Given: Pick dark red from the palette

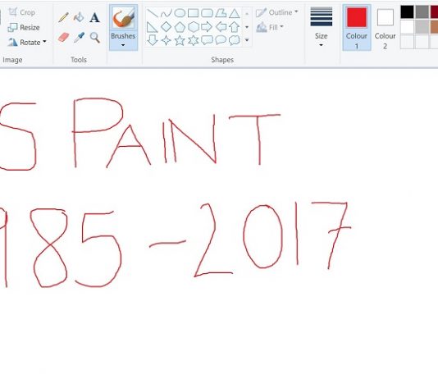Looking at the screenshot, I should click(x=435, y=11).
